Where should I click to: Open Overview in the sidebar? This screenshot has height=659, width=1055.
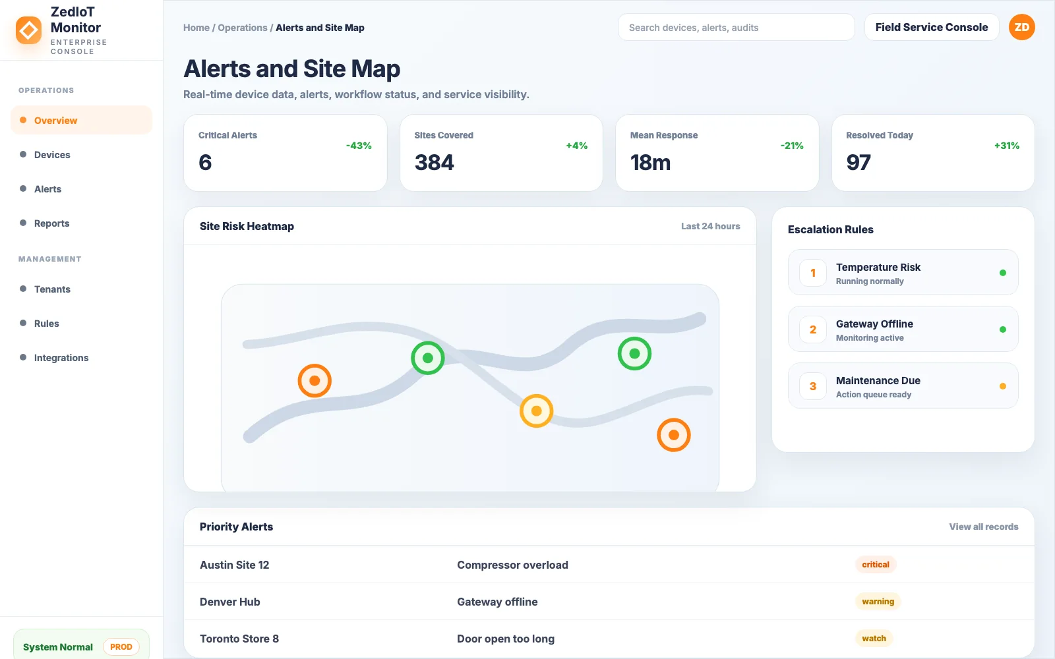click(81, 120)
